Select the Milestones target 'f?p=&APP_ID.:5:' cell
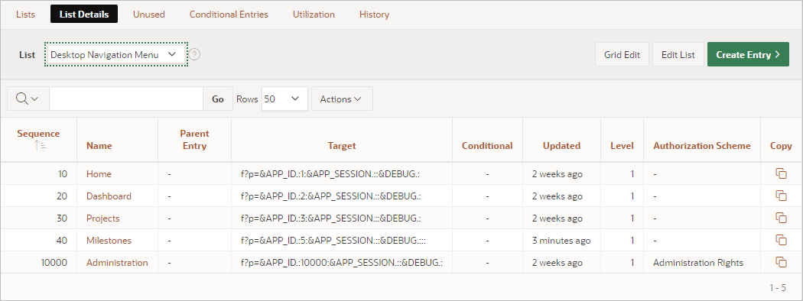 [342, 240]
